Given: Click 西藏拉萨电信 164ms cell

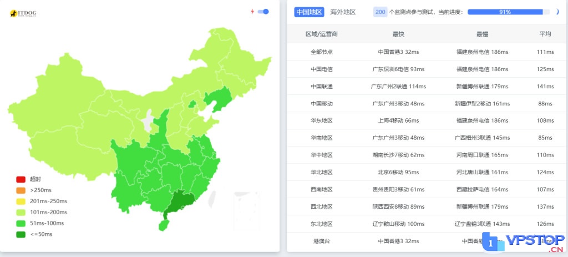Looking at the screenshot, I should point(483,190).
